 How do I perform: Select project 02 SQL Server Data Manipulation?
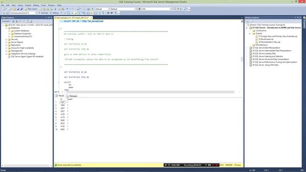click(266, 48)
